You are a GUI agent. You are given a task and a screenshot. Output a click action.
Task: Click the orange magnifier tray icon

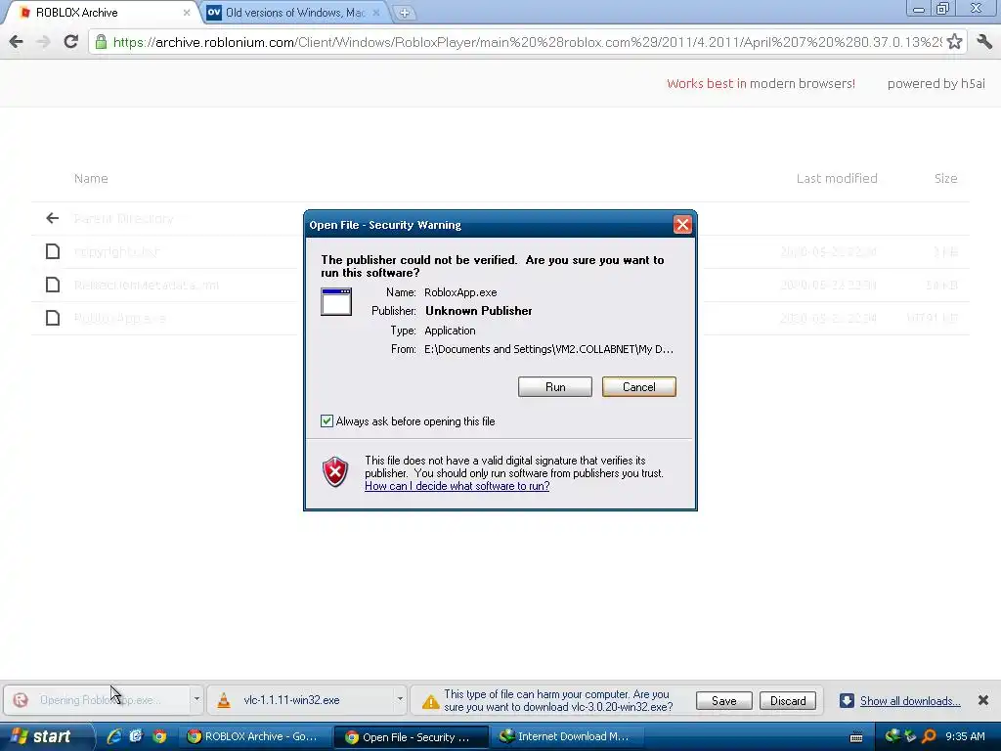929,736
